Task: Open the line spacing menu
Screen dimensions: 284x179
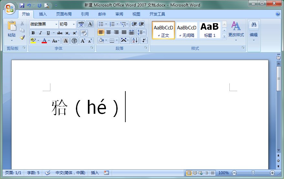Action: (141, 32)
